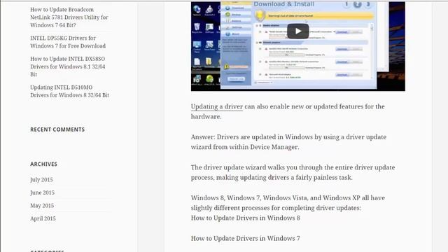Open the April 2015 archive
Screen dimensions: 448x252
pyautogui.click(x=43, y=218)
